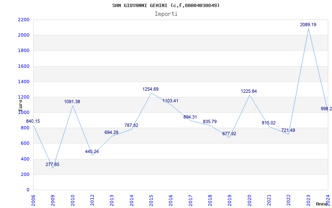The height and width of the screenshot is (208, 332).
Task: Click x-axis year 2015
Action: coord(151,201)
